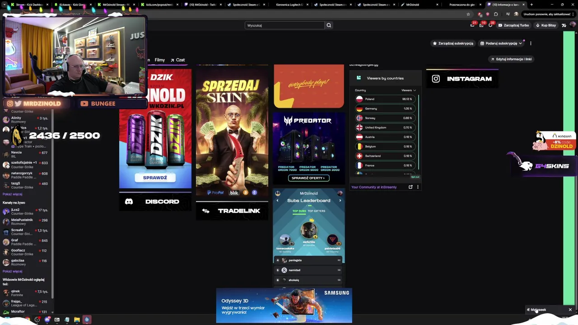Select the TOP GIFTERS leaderboard tab
578x325 pixels.
click(x=316, y=211)
